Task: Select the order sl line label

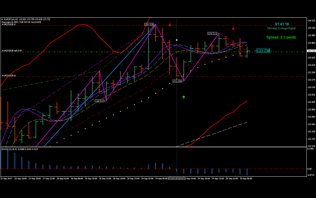Action: [x=9, y=24]
